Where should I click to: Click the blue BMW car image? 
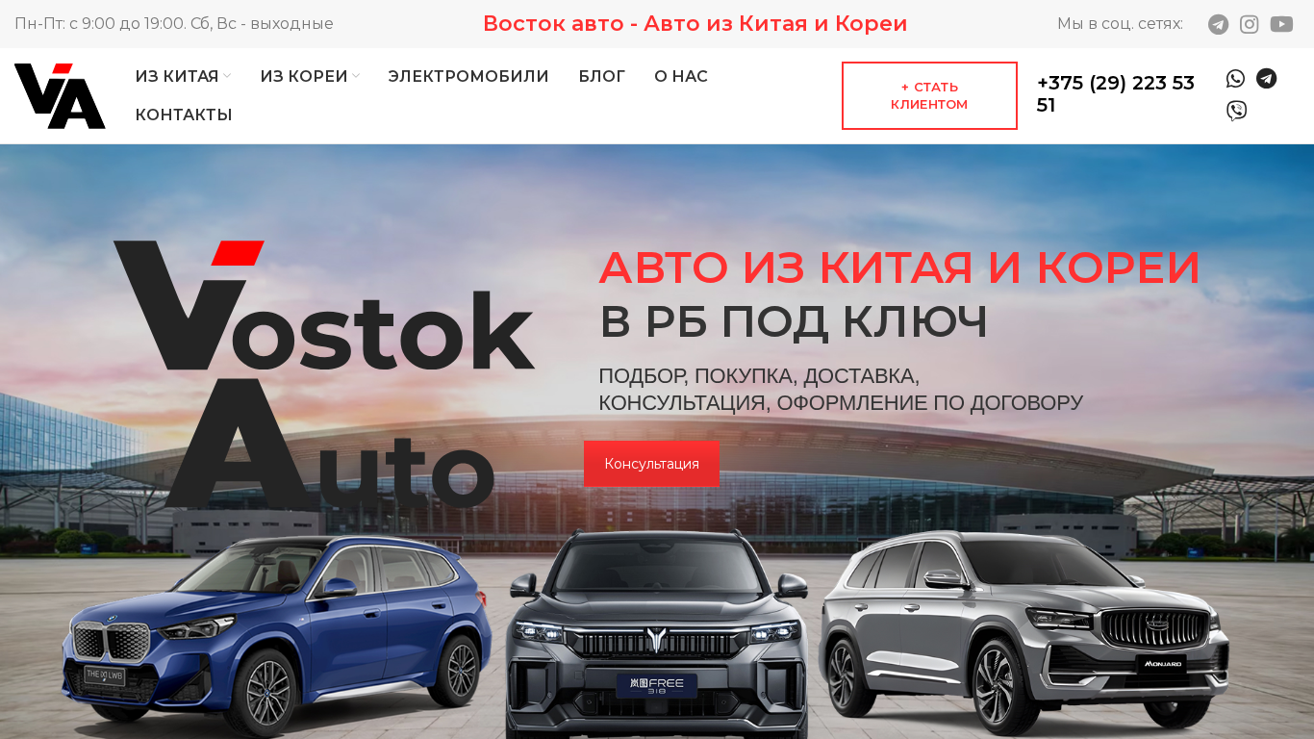coord(277,635)
